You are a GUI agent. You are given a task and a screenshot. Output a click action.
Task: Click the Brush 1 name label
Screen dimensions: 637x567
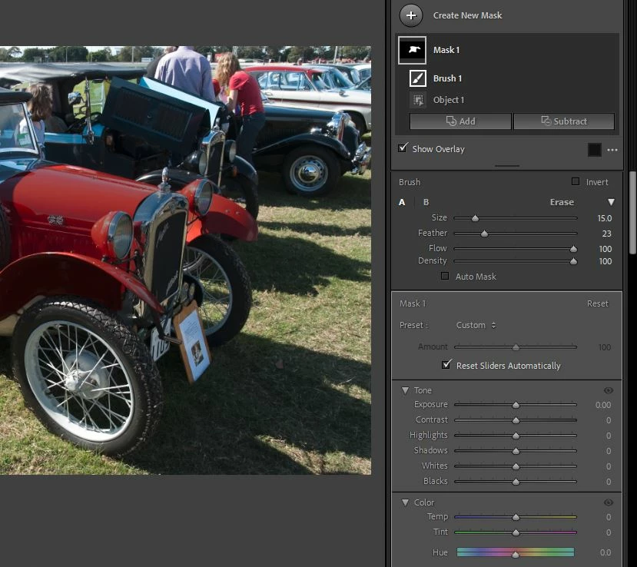[447, 78]
